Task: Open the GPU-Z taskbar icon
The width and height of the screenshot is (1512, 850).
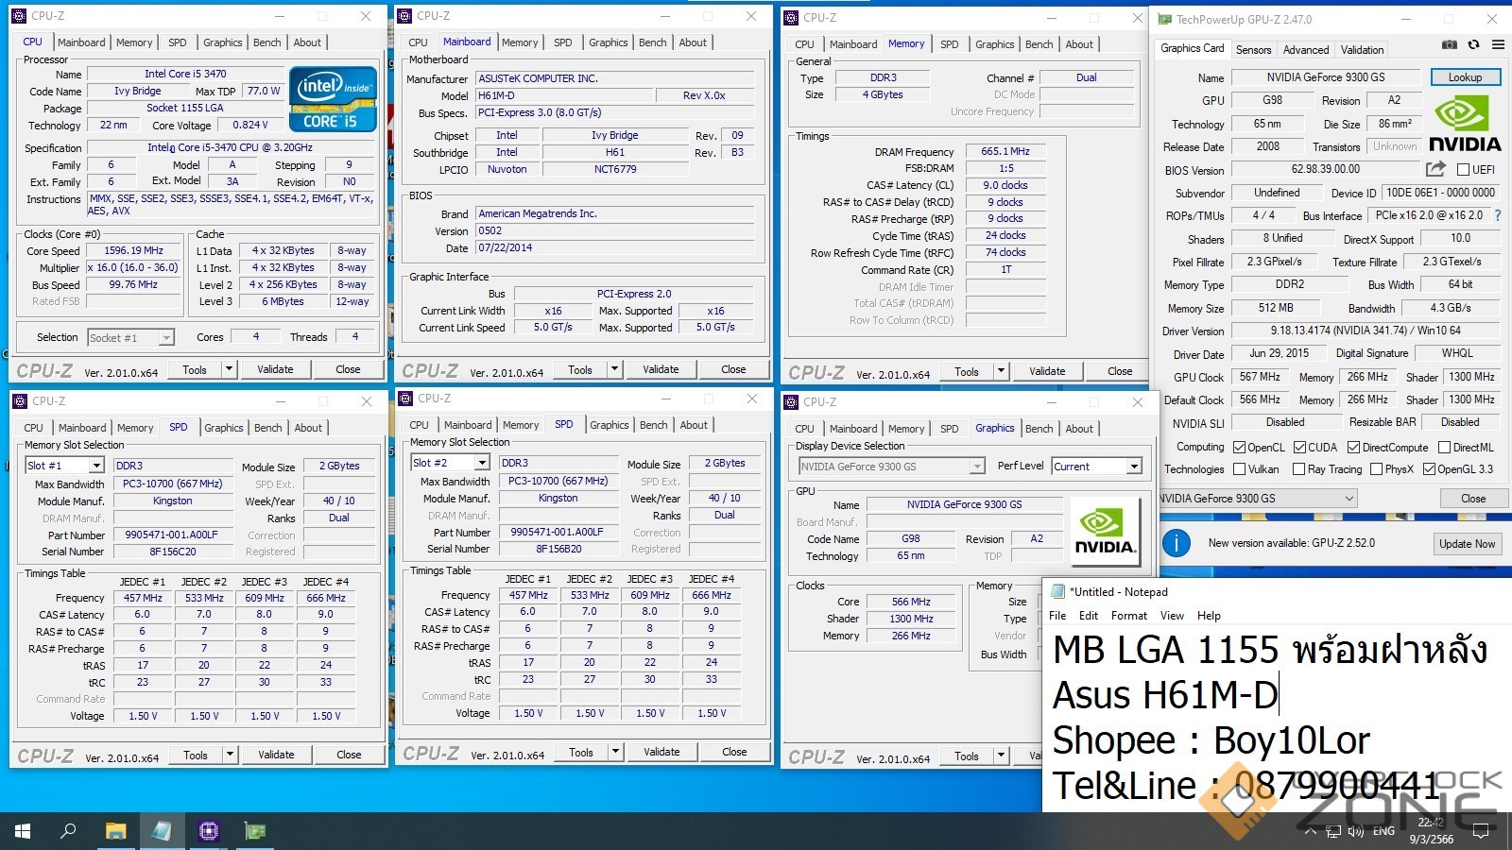Action: click(255, 831)
